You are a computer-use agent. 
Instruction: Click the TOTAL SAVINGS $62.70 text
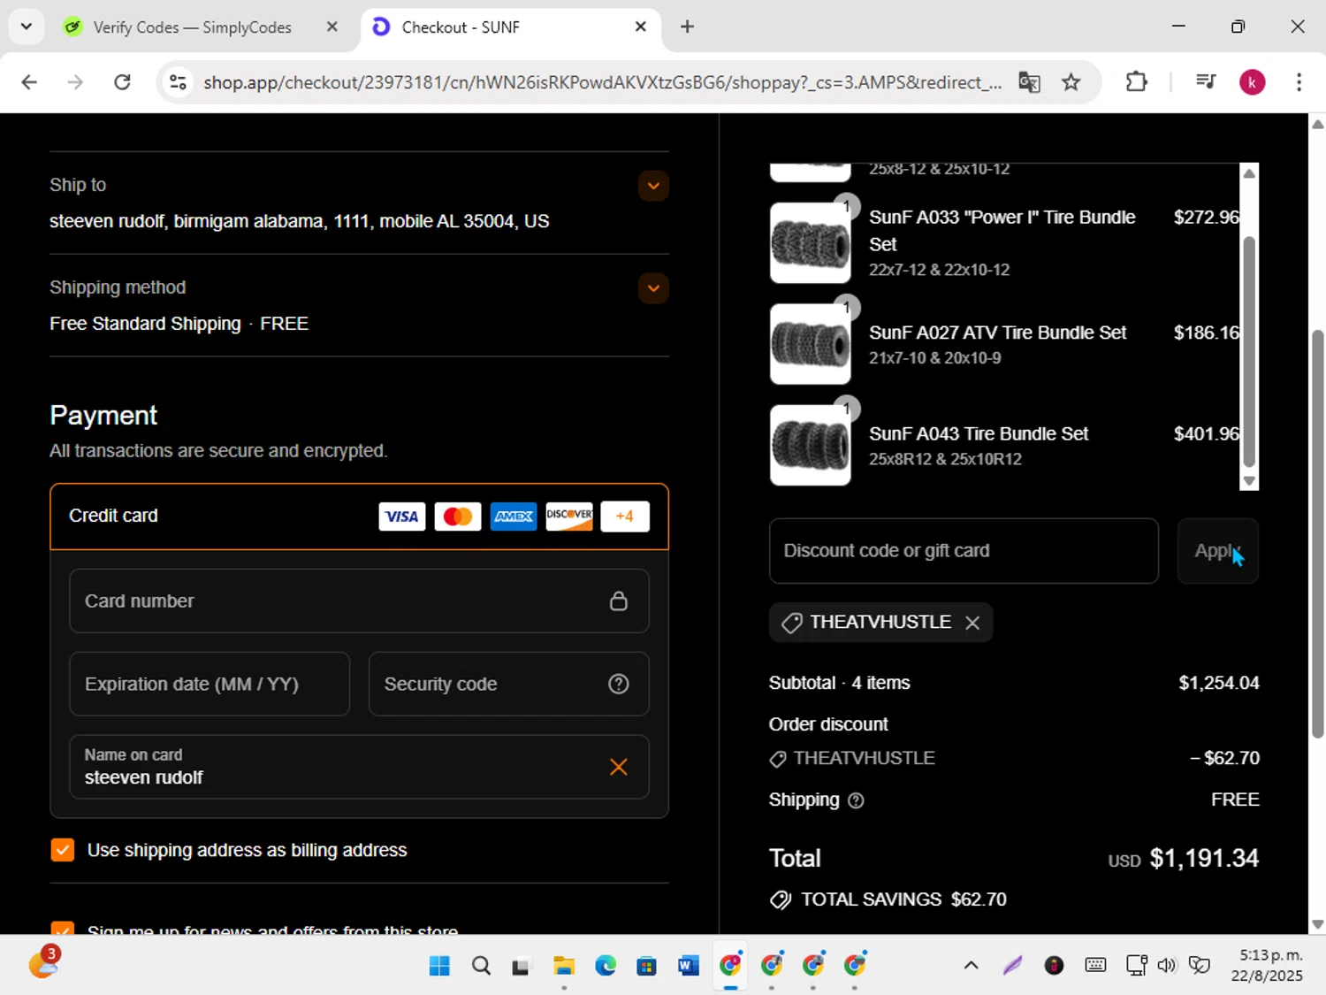903,899
